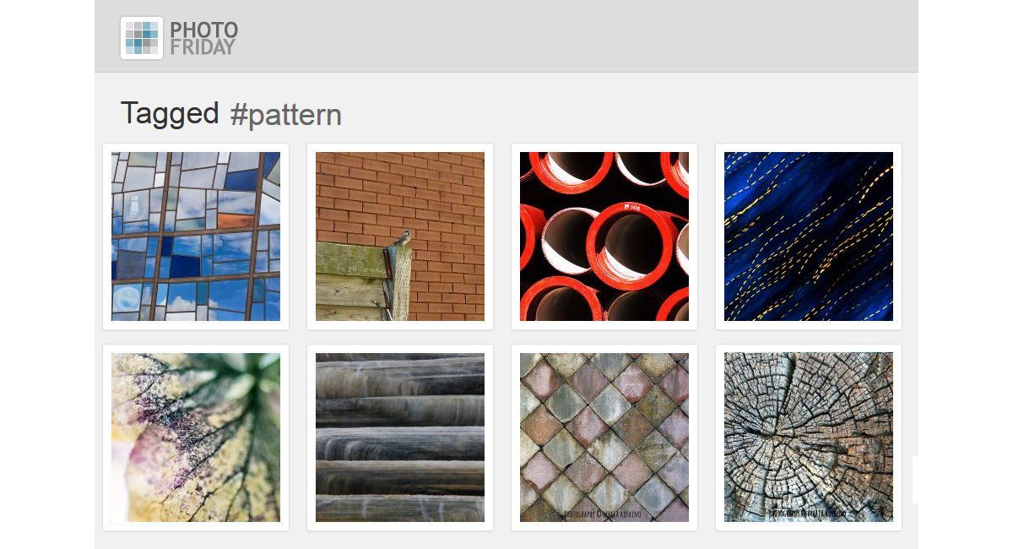Follow the #pattern tag link
The width and height of the screenshot is (1013, 549).
coord(286,114)
